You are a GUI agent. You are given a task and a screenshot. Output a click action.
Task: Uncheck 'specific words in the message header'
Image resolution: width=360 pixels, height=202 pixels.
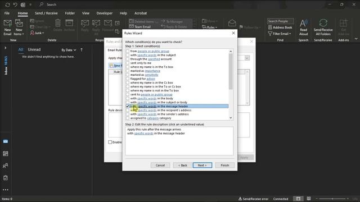[x=128, y=106]
